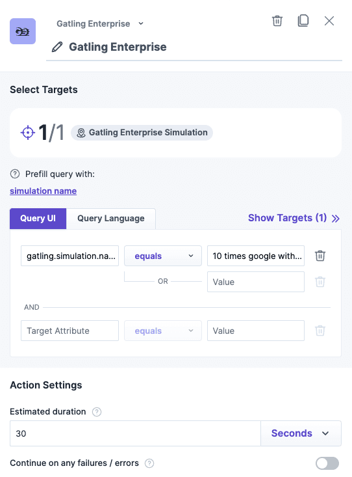Click the target crosshair icon beside 1/1
Viewport: 352px width, 477px height.
coord(28,133)
